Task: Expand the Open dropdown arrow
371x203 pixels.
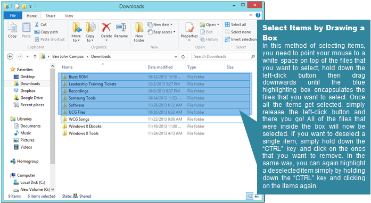Action: click(218, 24)
